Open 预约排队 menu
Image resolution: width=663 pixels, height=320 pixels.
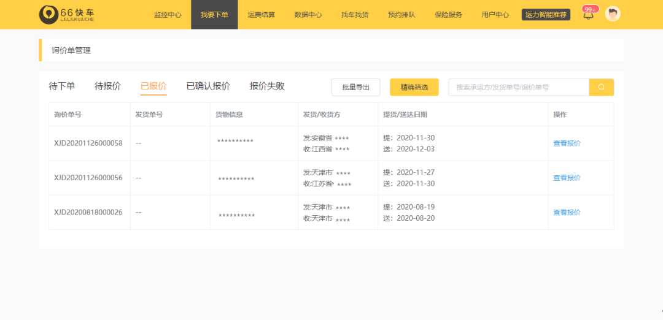(x=401, y=15)
